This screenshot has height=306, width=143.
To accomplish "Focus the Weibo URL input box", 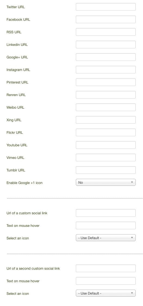I will pyautogui.click(x=105, y=107).
